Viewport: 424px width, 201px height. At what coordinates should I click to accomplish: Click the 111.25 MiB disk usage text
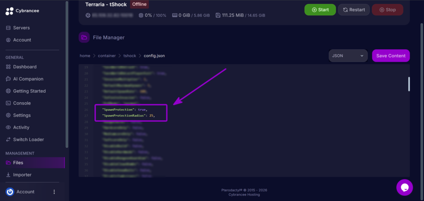[233, 15]
